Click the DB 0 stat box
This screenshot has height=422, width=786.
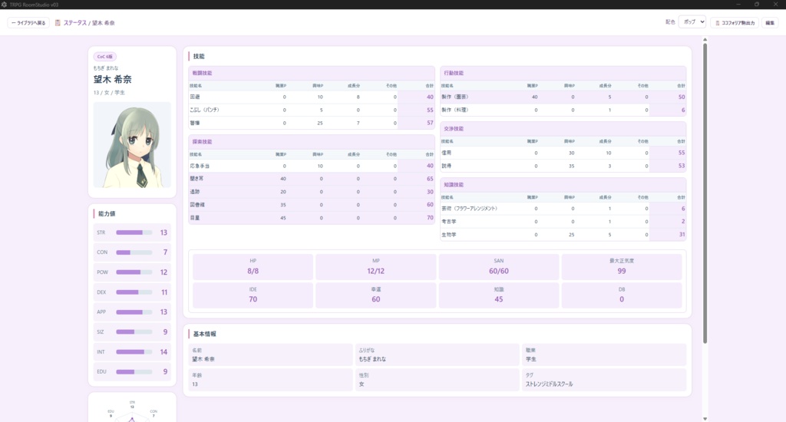(x=622, y=295)
